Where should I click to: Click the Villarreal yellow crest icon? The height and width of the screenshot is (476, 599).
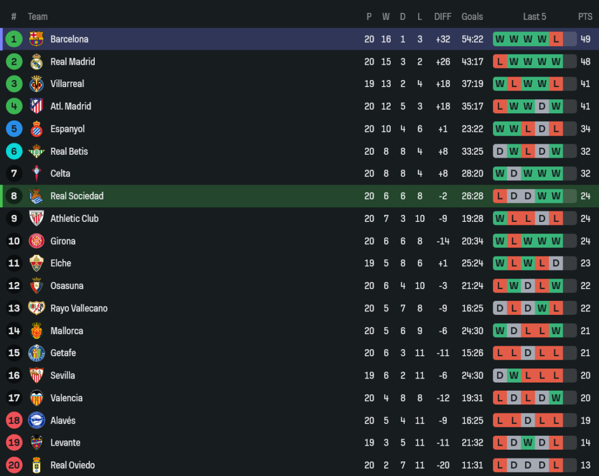(x=36, y=84)
